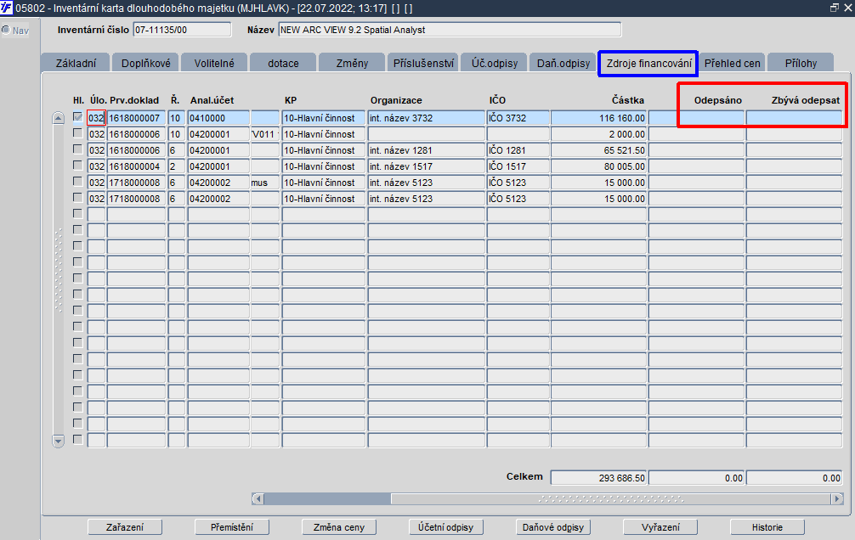Viewport: 855px width, 540px height.
Task: Click left arrow of horizontal scrollbar
Action: 258,498
